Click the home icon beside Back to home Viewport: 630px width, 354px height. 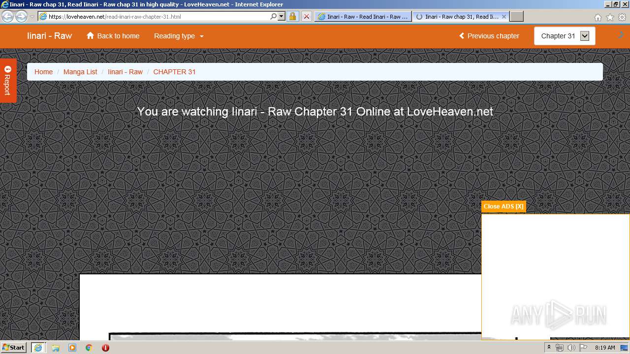coord(90,35)
